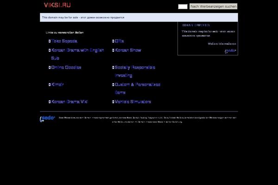Click the domain-for-sale banner text
Image resolution: width=278 pixels, height=185 pixels.
coord(83,18)
